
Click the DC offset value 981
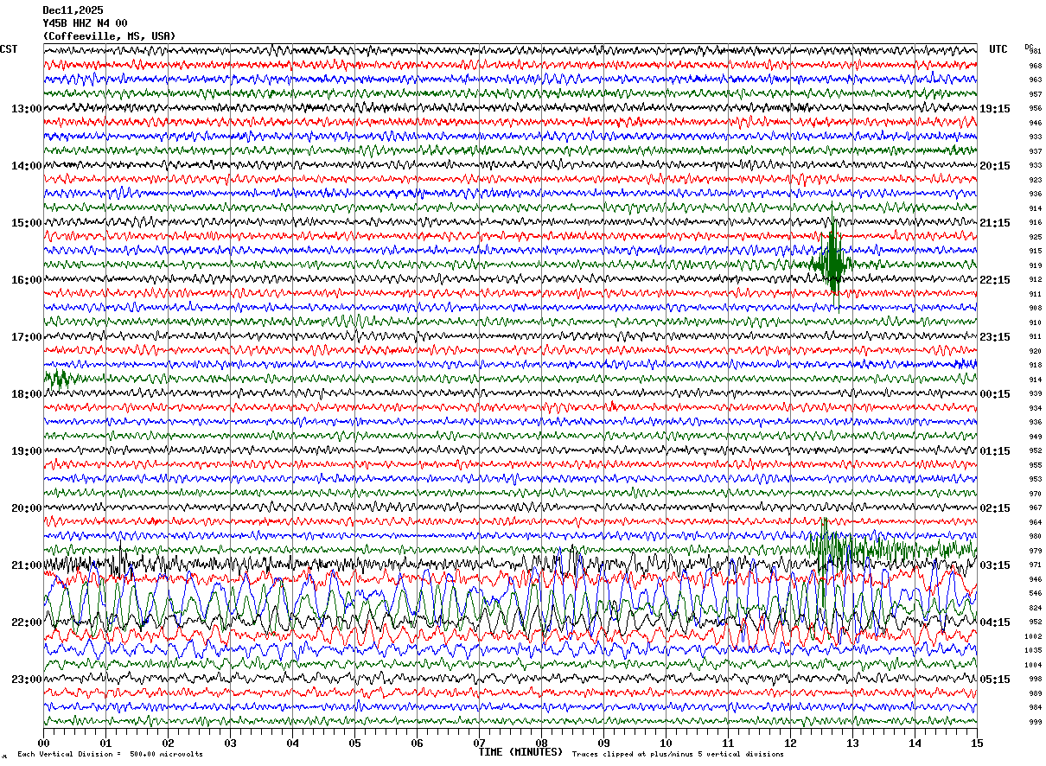click(1035, 51)
